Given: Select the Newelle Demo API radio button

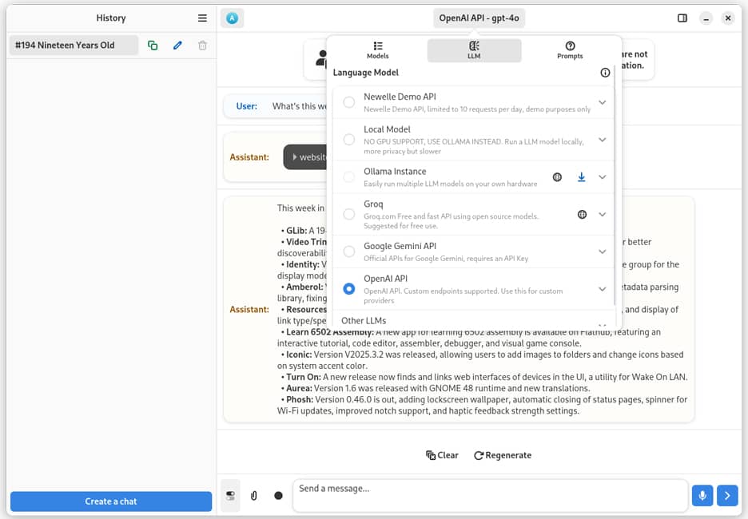Looking at the screenshot, I should pos(349,102).
